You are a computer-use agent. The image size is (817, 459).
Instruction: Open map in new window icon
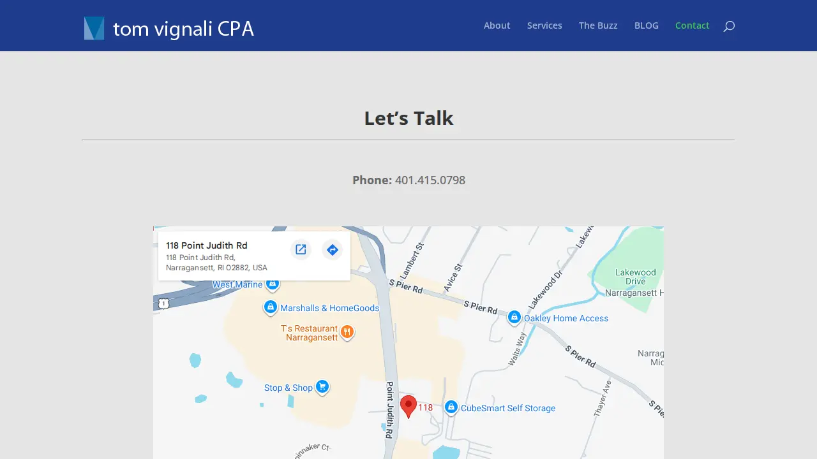pos(301,250)
